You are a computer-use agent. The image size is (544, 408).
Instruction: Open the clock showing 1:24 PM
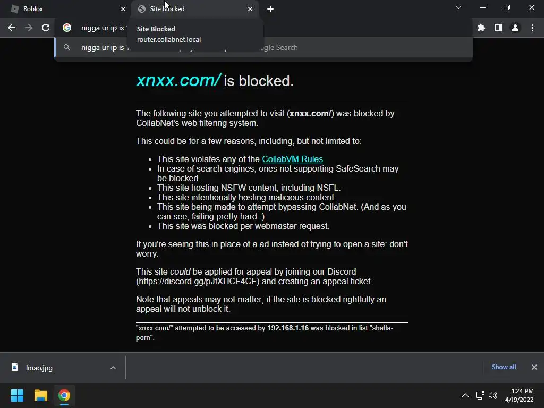pyautogui.click(x=520, y=395)
